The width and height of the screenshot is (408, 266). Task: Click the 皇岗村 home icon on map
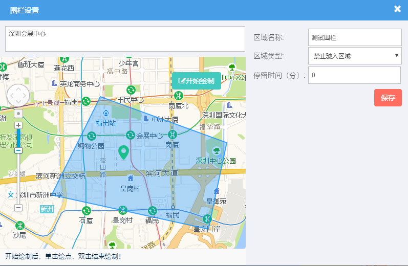(x=130, y=178)
